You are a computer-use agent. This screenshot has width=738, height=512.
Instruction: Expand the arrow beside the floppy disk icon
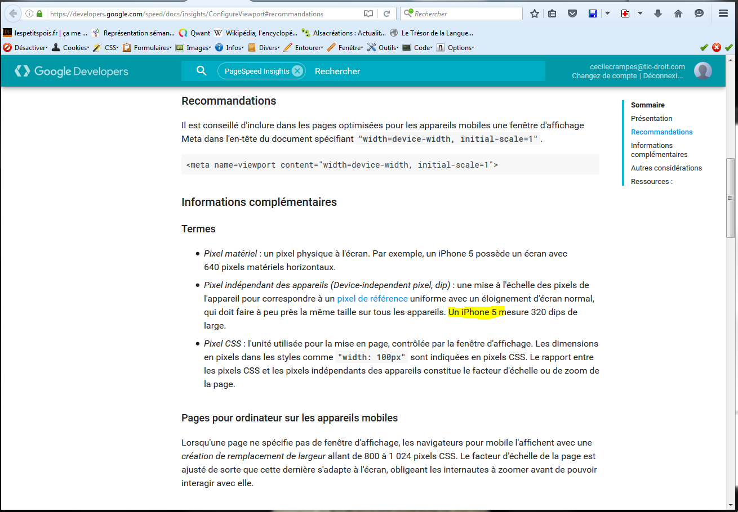coord(607,14)
